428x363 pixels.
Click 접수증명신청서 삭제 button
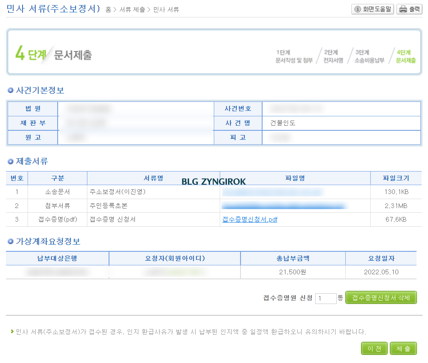(x=381, y=298)
